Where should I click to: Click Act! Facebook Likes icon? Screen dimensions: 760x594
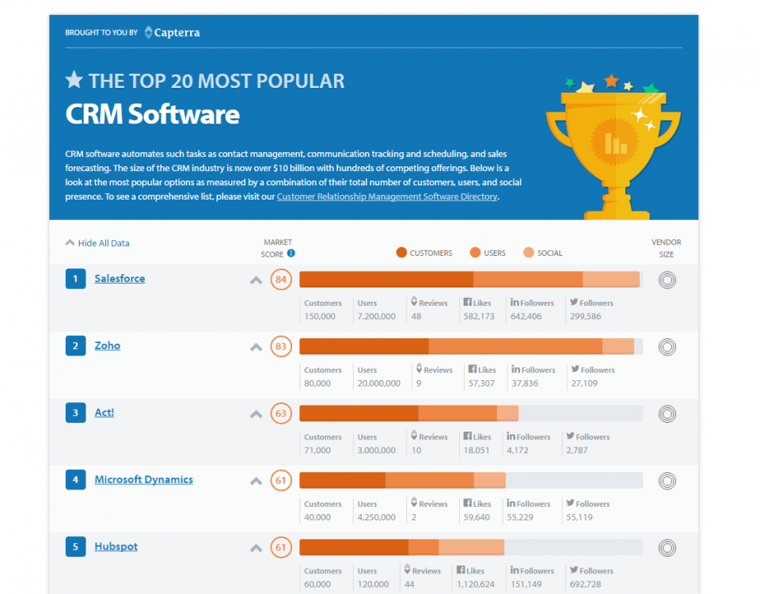pyautogui.click(x=467, y=436)
